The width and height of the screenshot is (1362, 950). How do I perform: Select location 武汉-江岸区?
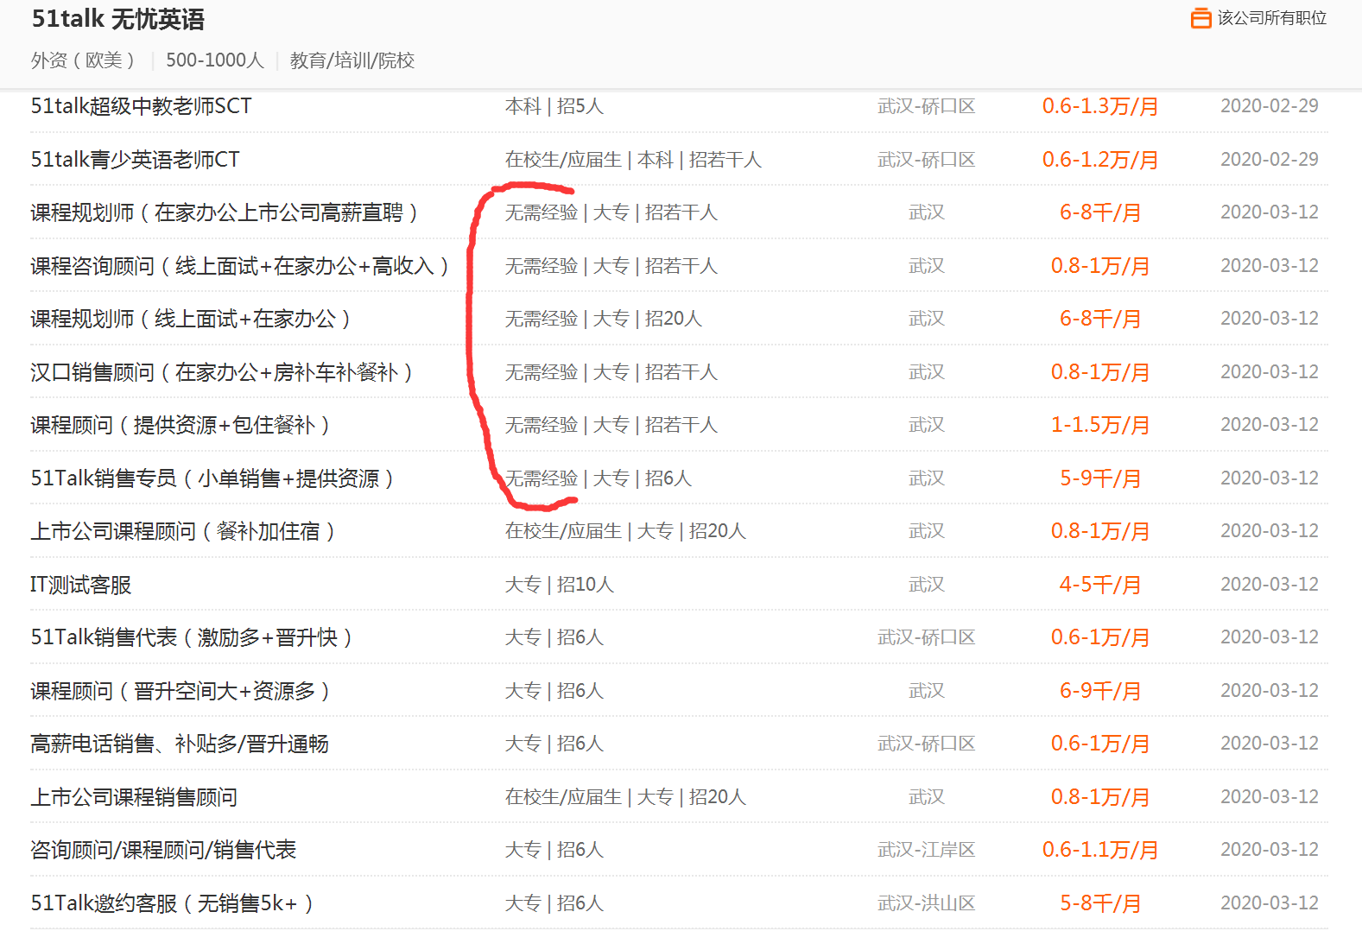[927, 850]
